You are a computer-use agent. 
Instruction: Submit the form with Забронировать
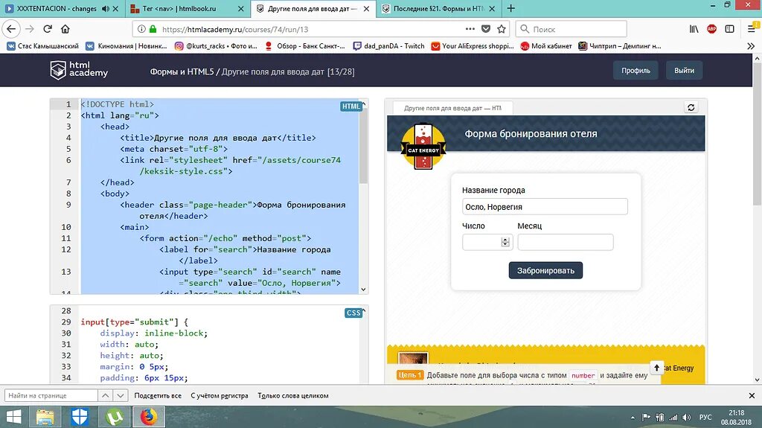pyautogui.click(x=545, y=270)
